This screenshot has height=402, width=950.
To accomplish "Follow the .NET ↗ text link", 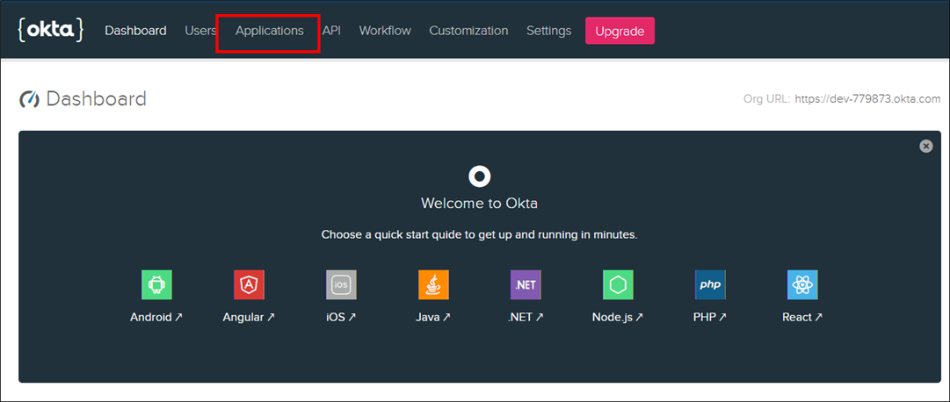I will coord(526,317).
